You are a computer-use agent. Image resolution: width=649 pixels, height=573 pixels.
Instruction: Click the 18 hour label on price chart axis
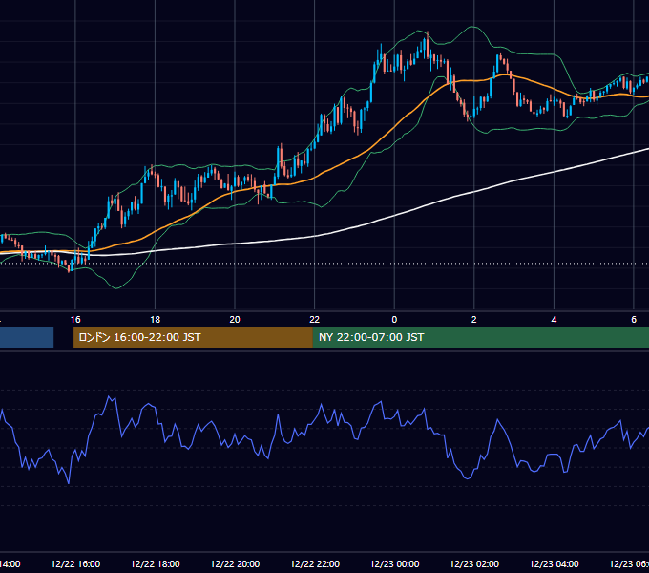point(156,320)
